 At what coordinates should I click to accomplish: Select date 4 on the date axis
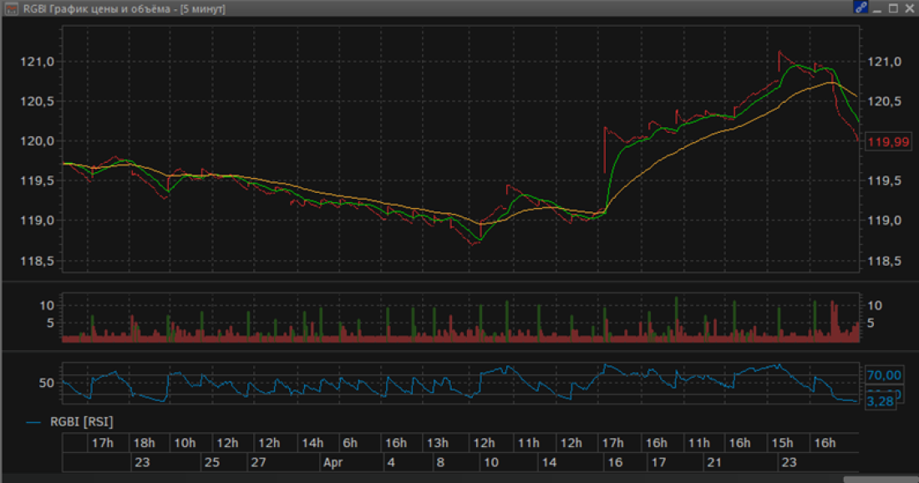[391, 462]
